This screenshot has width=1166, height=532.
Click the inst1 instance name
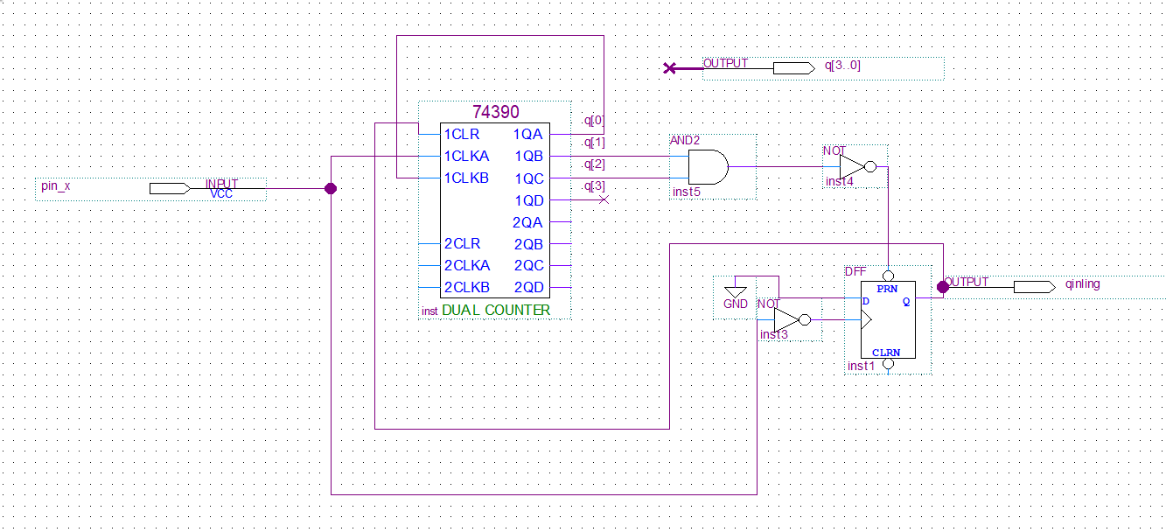click(x=861, y=367)
